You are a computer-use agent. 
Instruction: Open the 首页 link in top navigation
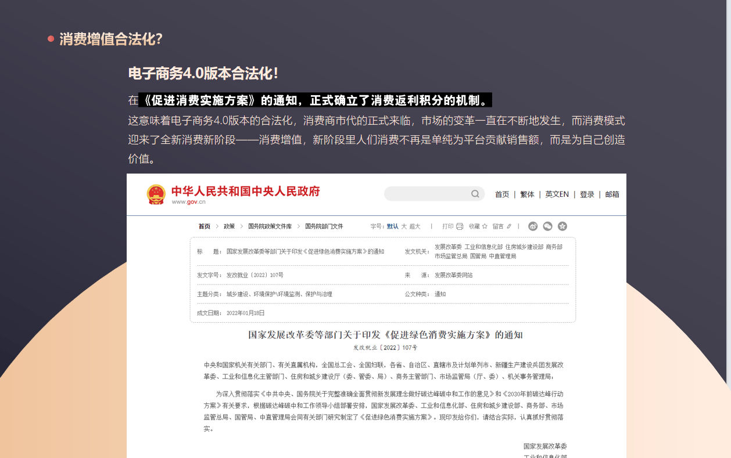pyautogui.click(x=502, y=194)
